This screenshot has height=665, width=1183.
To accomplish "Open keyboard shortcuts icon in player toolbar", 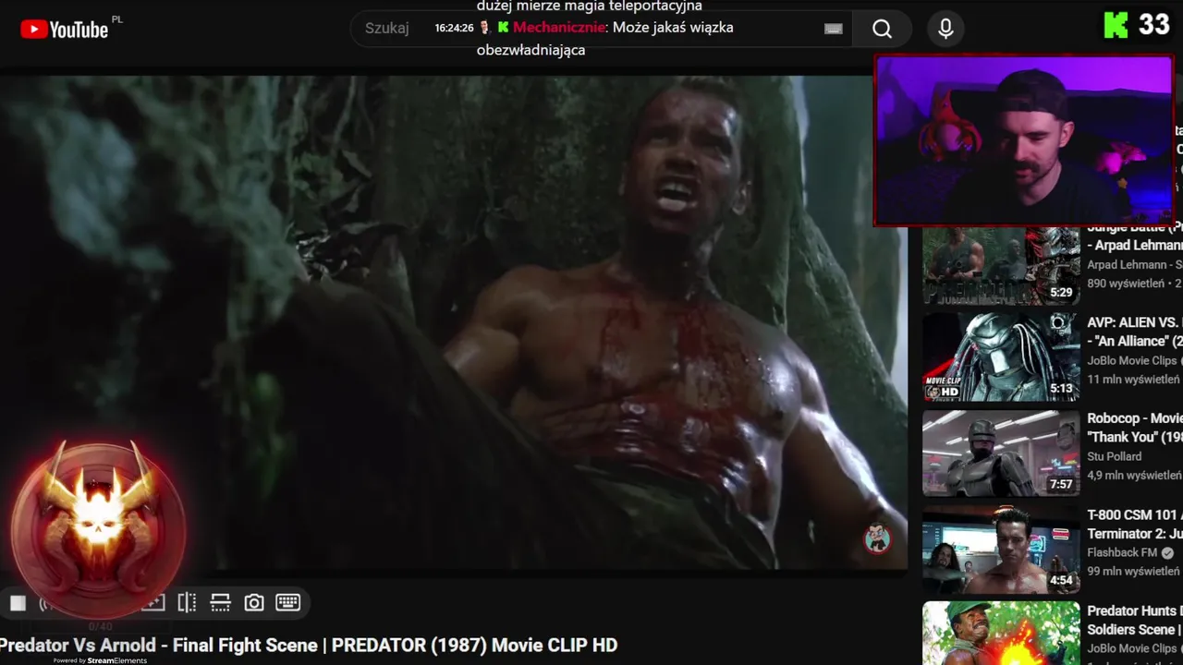I will [287, 603].
